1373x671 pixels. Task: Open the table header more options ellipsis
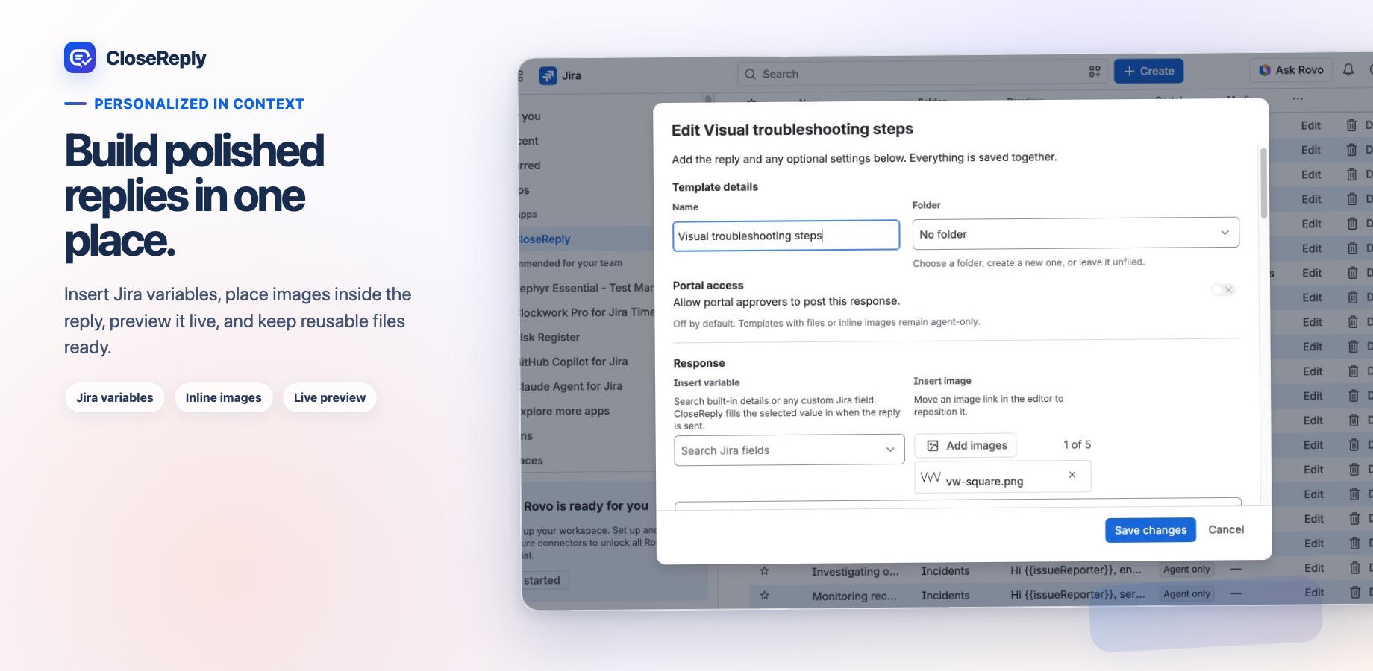point(1298,98)
